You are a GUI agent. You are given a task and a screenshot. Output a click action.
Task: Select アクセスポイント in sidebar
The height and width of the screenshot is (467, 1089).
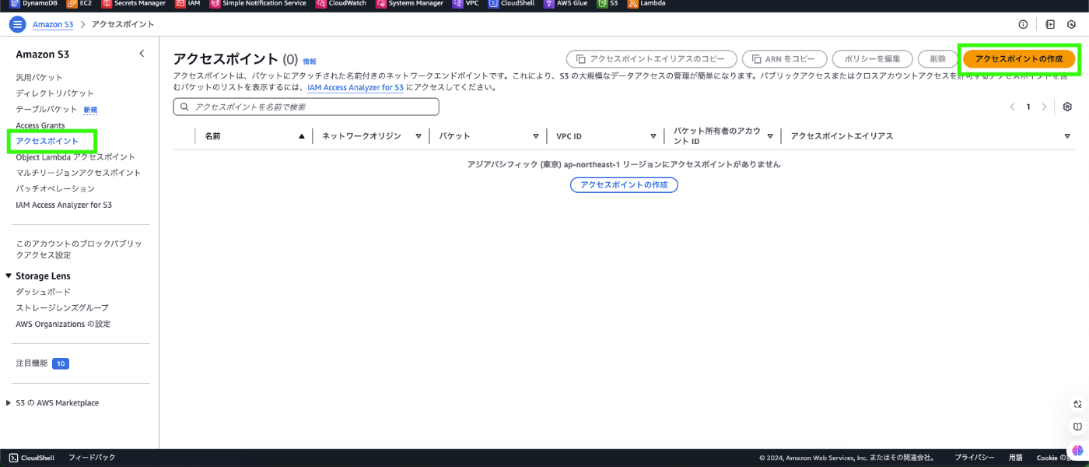[x=47, y=141]
